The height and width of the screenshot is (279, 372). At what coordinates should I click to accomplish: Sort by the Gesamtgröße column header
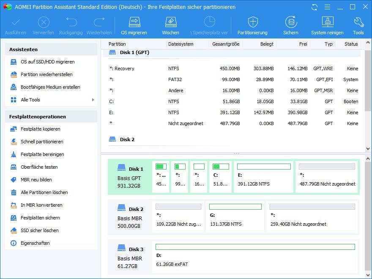(x=226, y=44)
